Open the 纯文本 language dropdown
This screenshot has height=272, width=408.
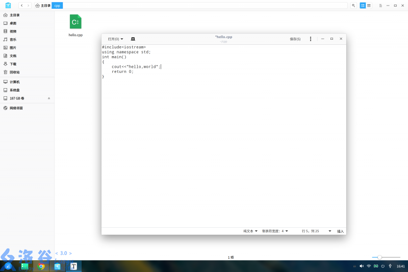tap(250, 231)
